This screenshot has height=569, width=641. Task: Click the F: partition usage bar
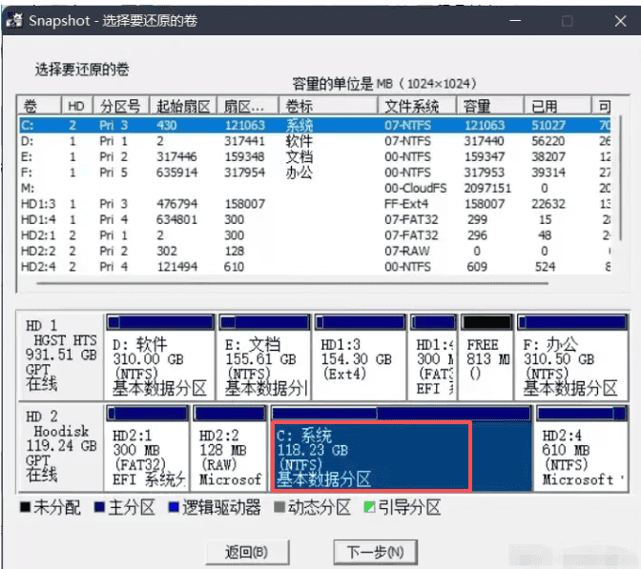(x=572, y=322)
